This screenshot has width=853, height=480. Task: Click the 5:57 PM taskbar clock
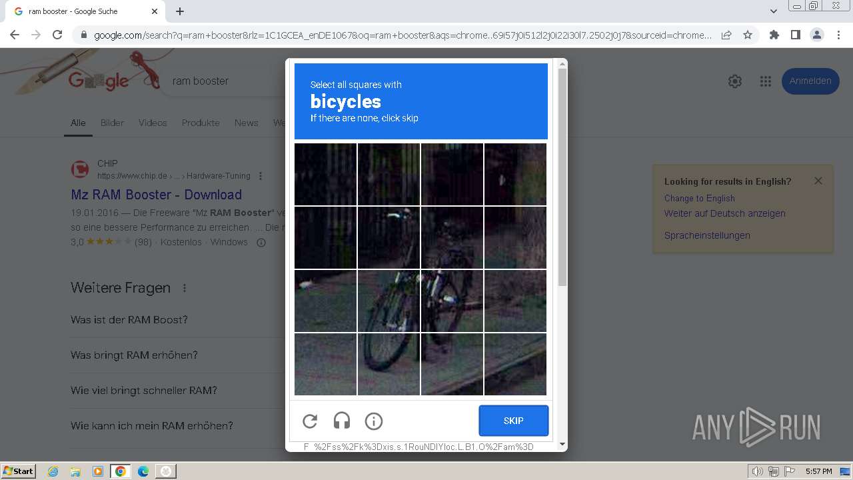point(818,471)
